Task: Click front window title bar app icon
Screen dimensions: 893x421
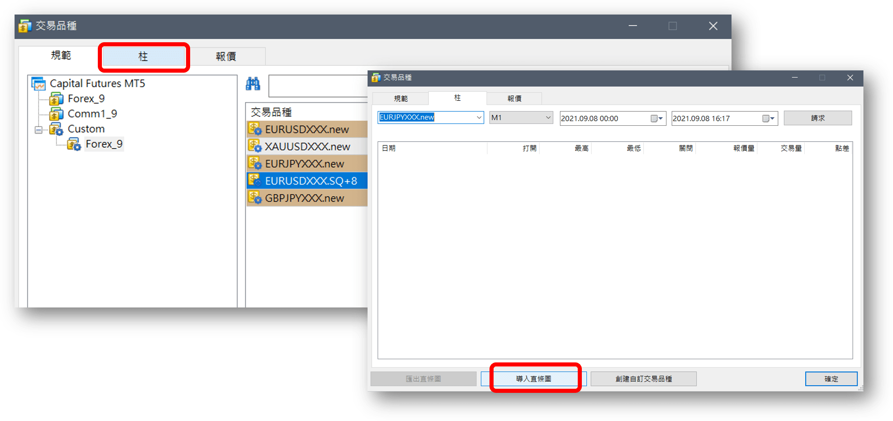Action: click(376, 78)
